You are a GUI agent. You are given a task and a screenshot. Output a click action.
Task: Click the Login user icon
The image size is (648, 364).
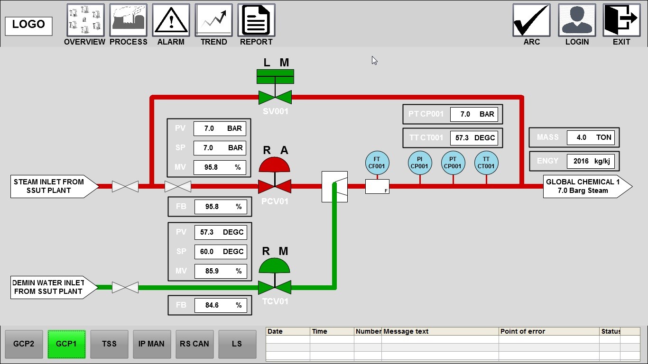coord(577,20)
